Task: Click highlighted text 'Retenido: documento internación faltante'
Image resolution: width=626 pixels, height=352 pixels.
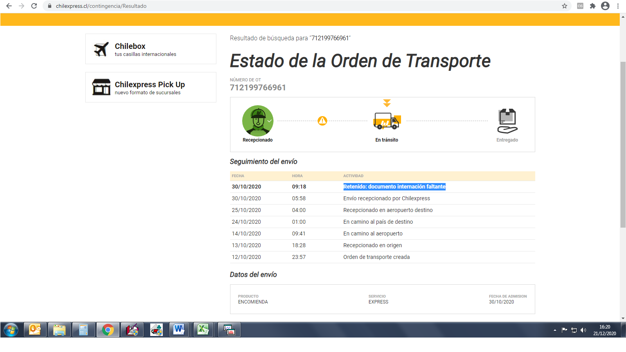Action: coord(394,187)
